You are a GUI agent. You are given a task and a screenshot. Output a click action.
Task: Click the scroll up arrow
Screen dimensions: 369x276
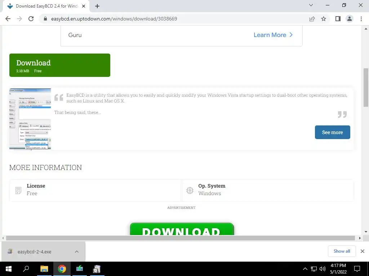(x=366, y=29)
